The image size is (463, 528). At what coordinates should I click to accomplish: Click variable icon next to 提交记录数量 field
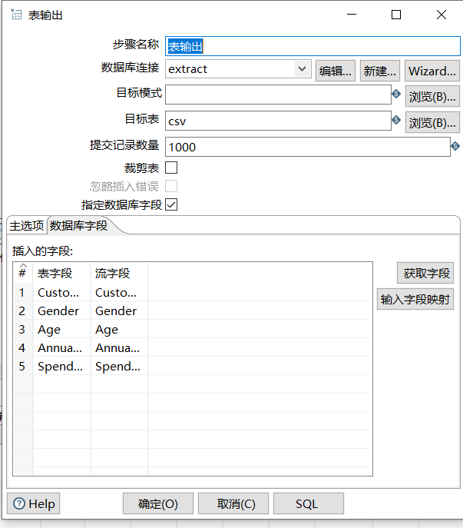455,146
